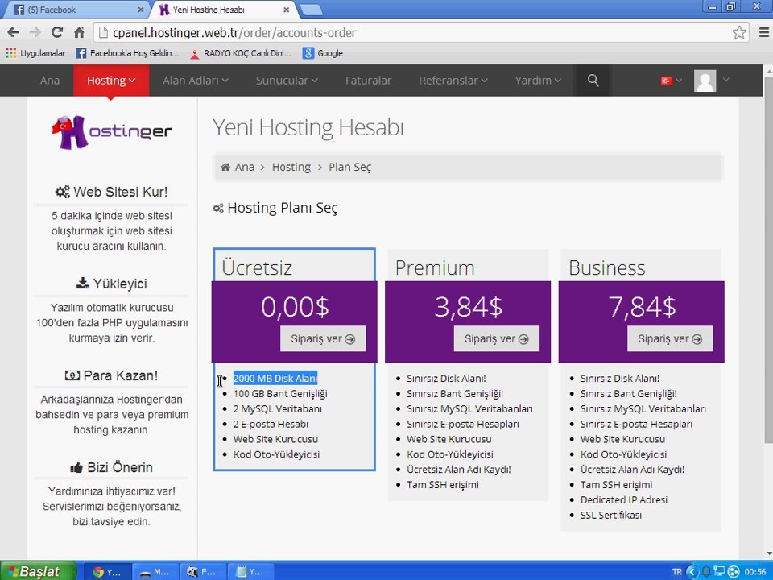
Task: Click the search magnifier icon
Action: pos(593,81)
